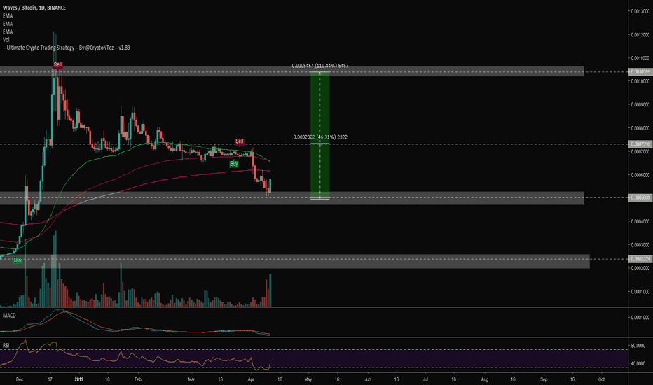Click Apr on the time axis
Screen dimensions: 653x385
pyautogui.click(x=251, y=379)
